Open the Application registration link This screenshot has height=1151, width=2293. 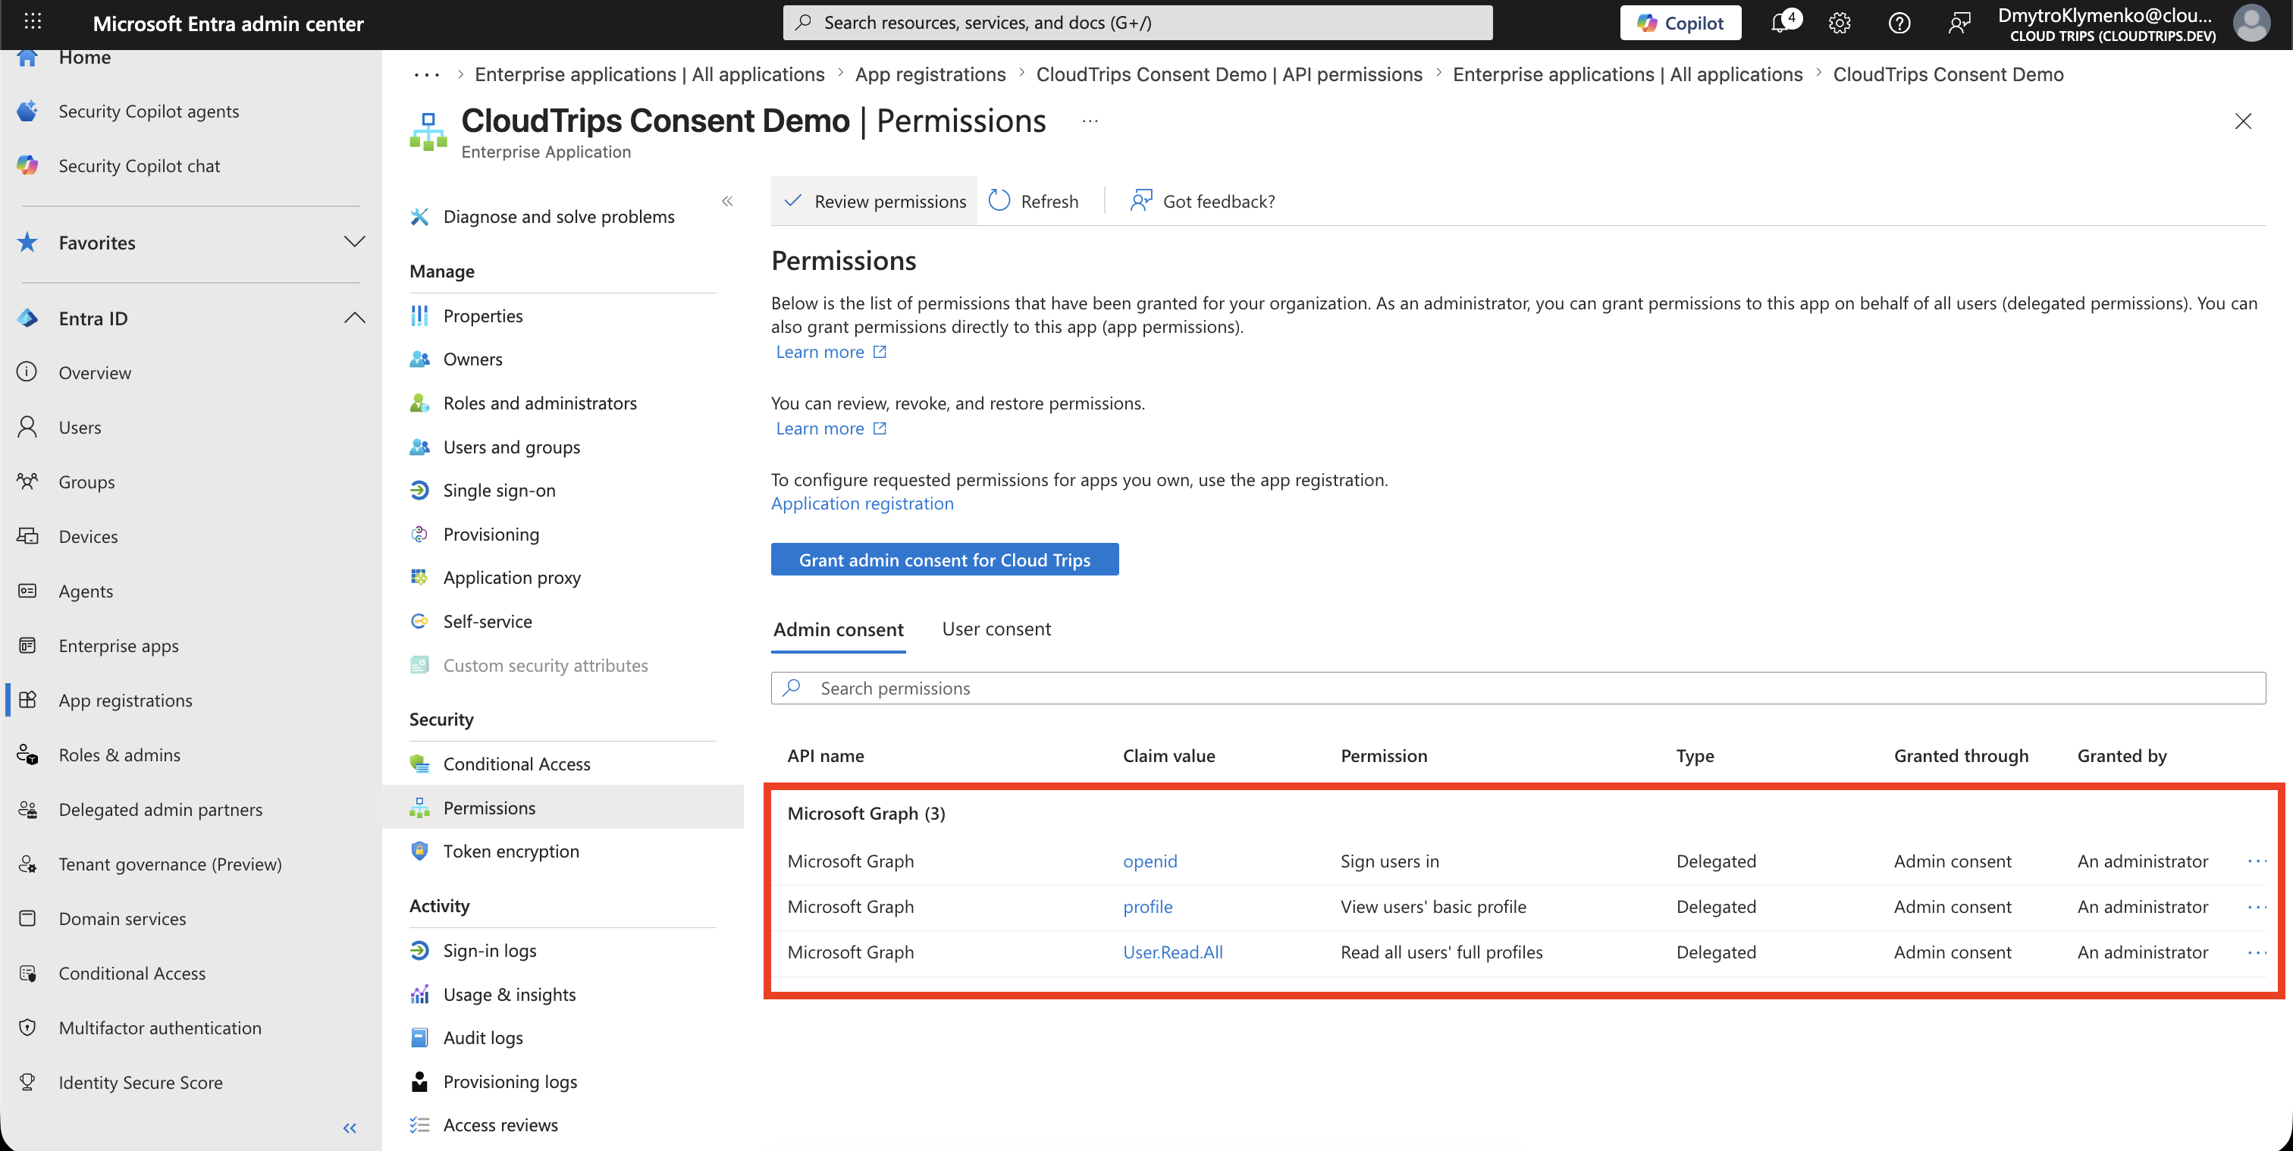coord(861,503)
